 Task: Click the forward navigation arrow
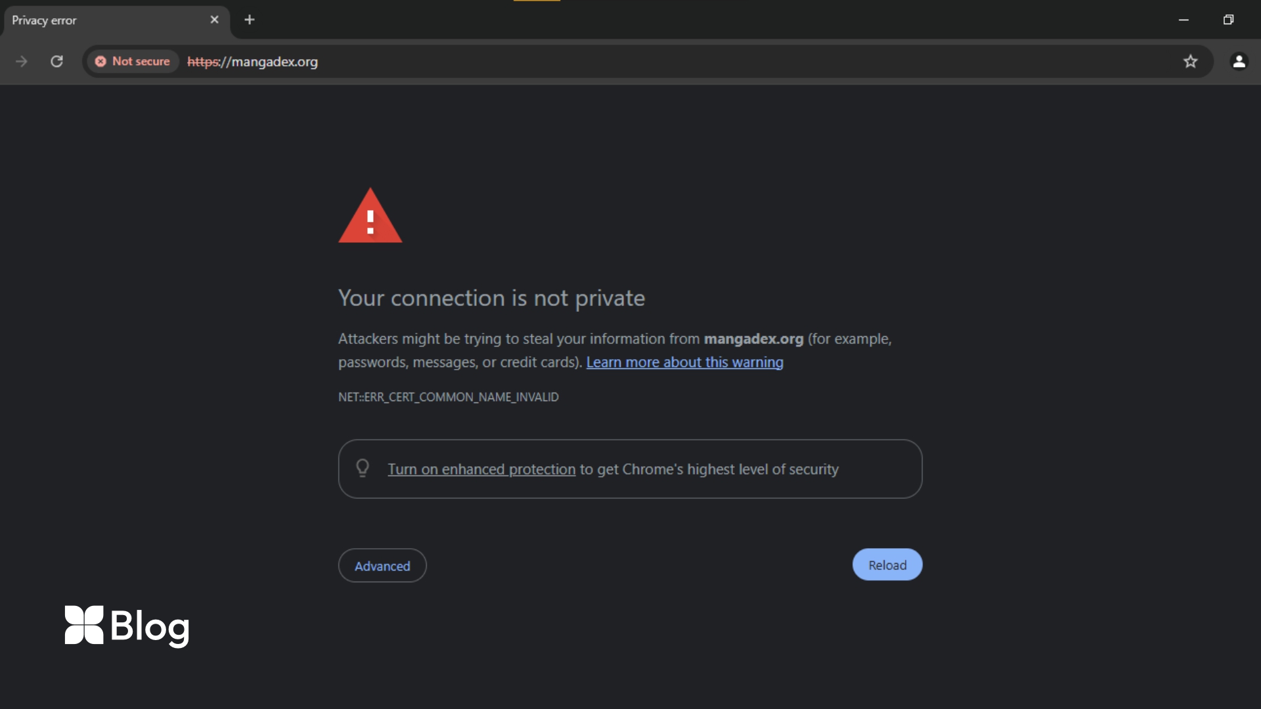[22, 61]
